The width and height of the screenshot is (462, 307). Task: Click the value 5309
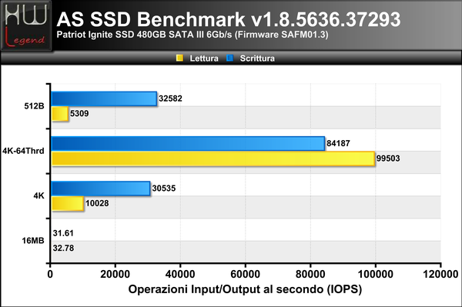point(79,114)
